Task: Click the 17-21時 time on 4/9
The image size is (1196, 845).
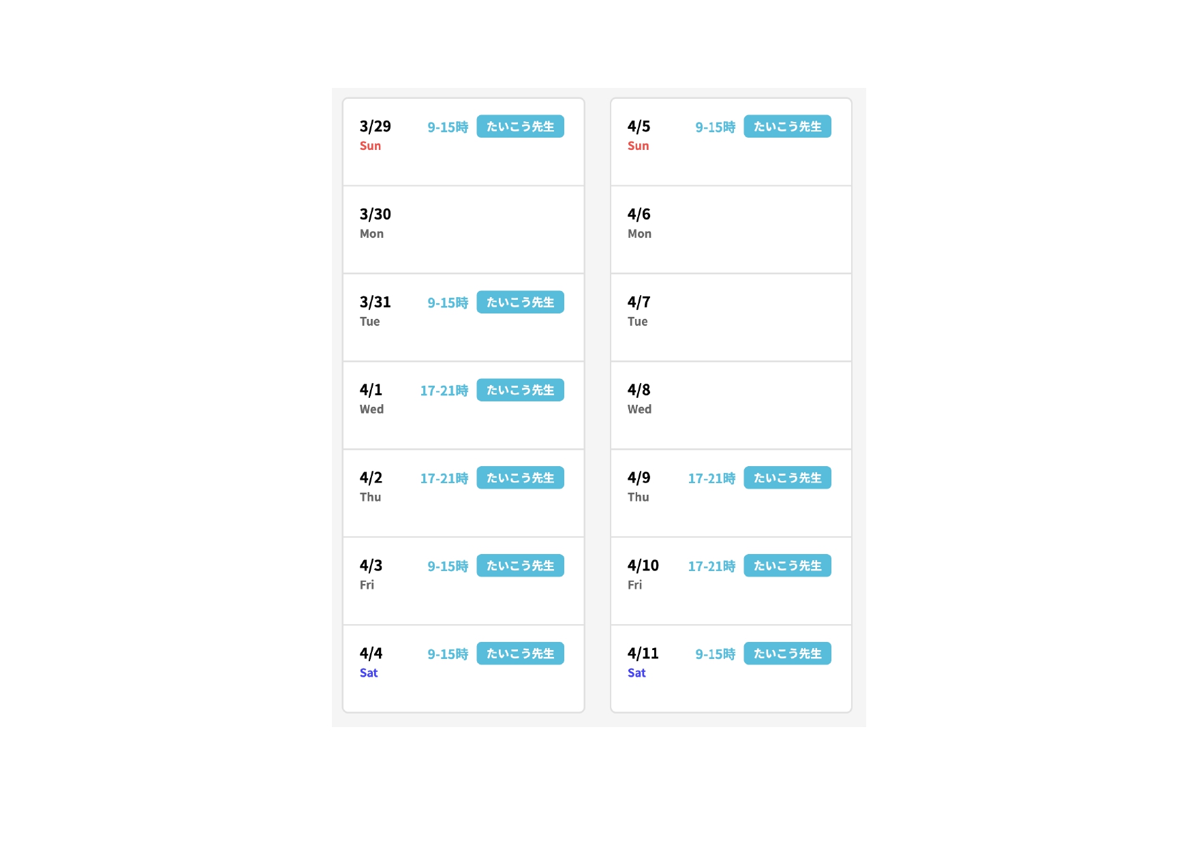Action: [711, 479]
